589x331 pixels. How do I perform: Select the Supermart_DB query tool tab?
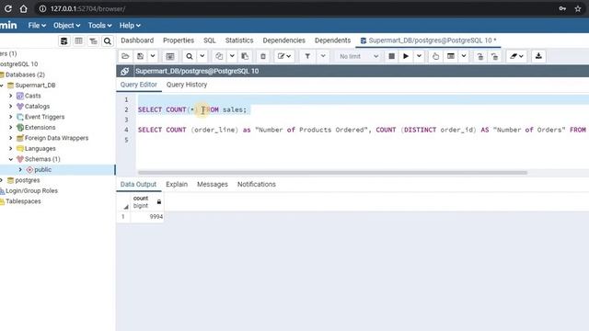point(428,40)
